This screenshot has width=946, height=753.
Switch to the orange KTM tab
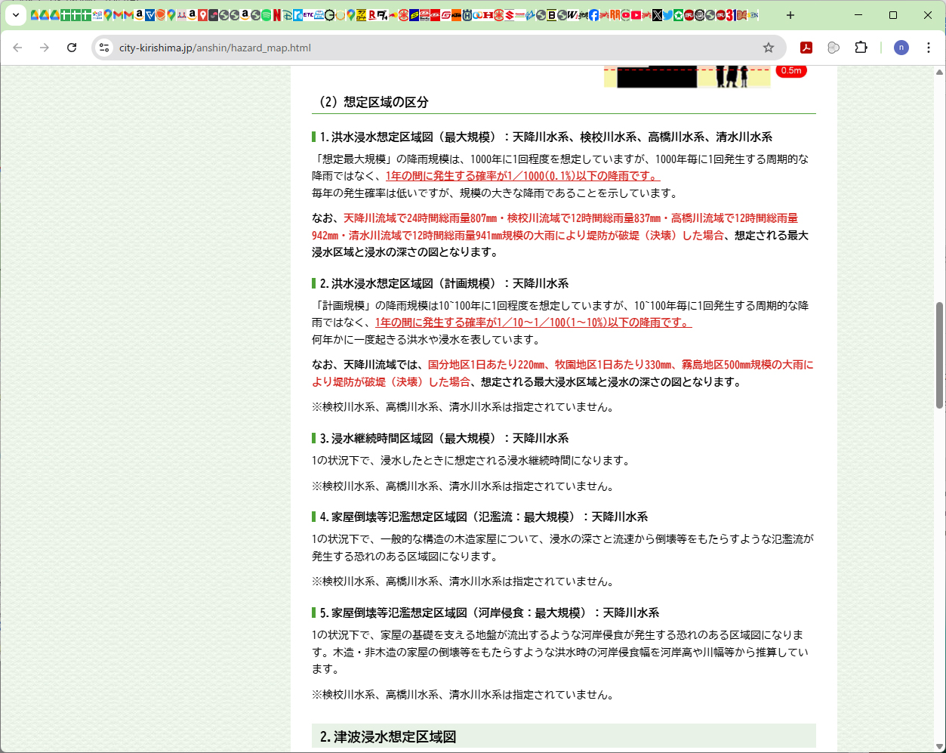point(457,15)
